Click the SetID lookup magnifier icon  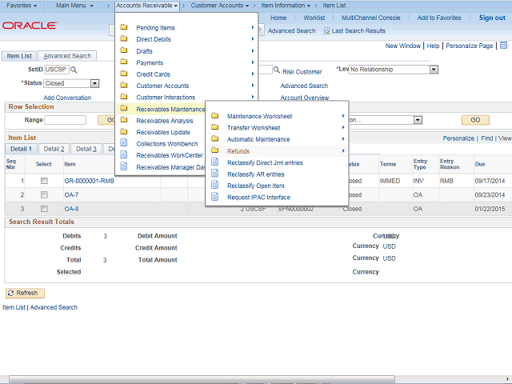74,70
